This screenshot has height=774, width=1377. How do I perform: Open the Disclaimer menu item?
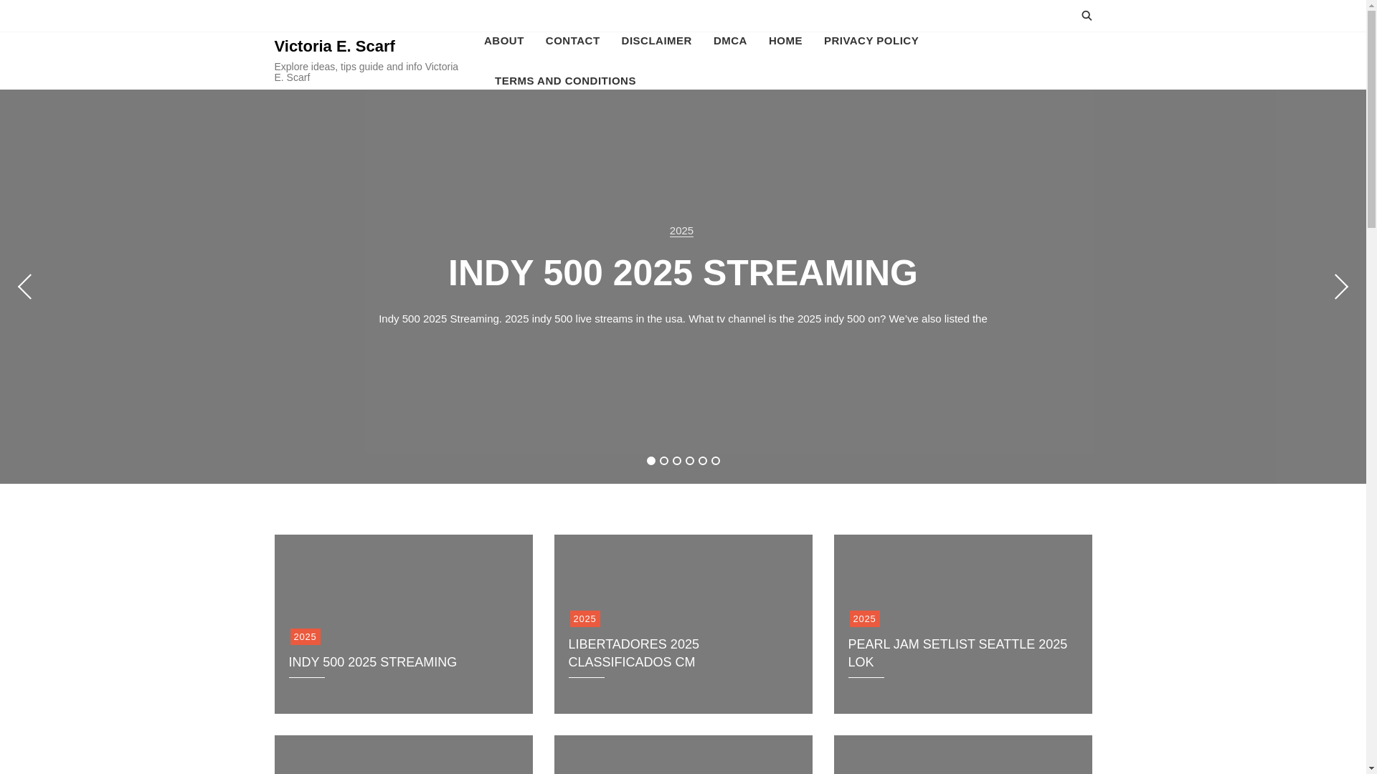pos(656,41)
